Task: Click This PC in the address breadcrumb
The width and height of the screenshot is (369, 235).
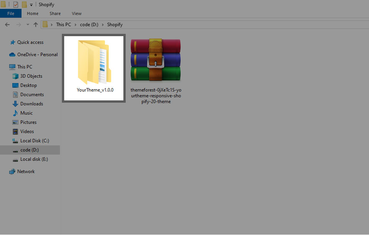Action: pos(63,25)
